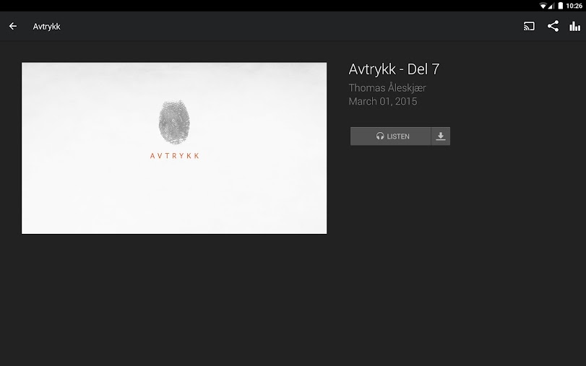Screen dimensions: 586x366
Task: Tap the Avtrykk header title
Action: [47, 27]
